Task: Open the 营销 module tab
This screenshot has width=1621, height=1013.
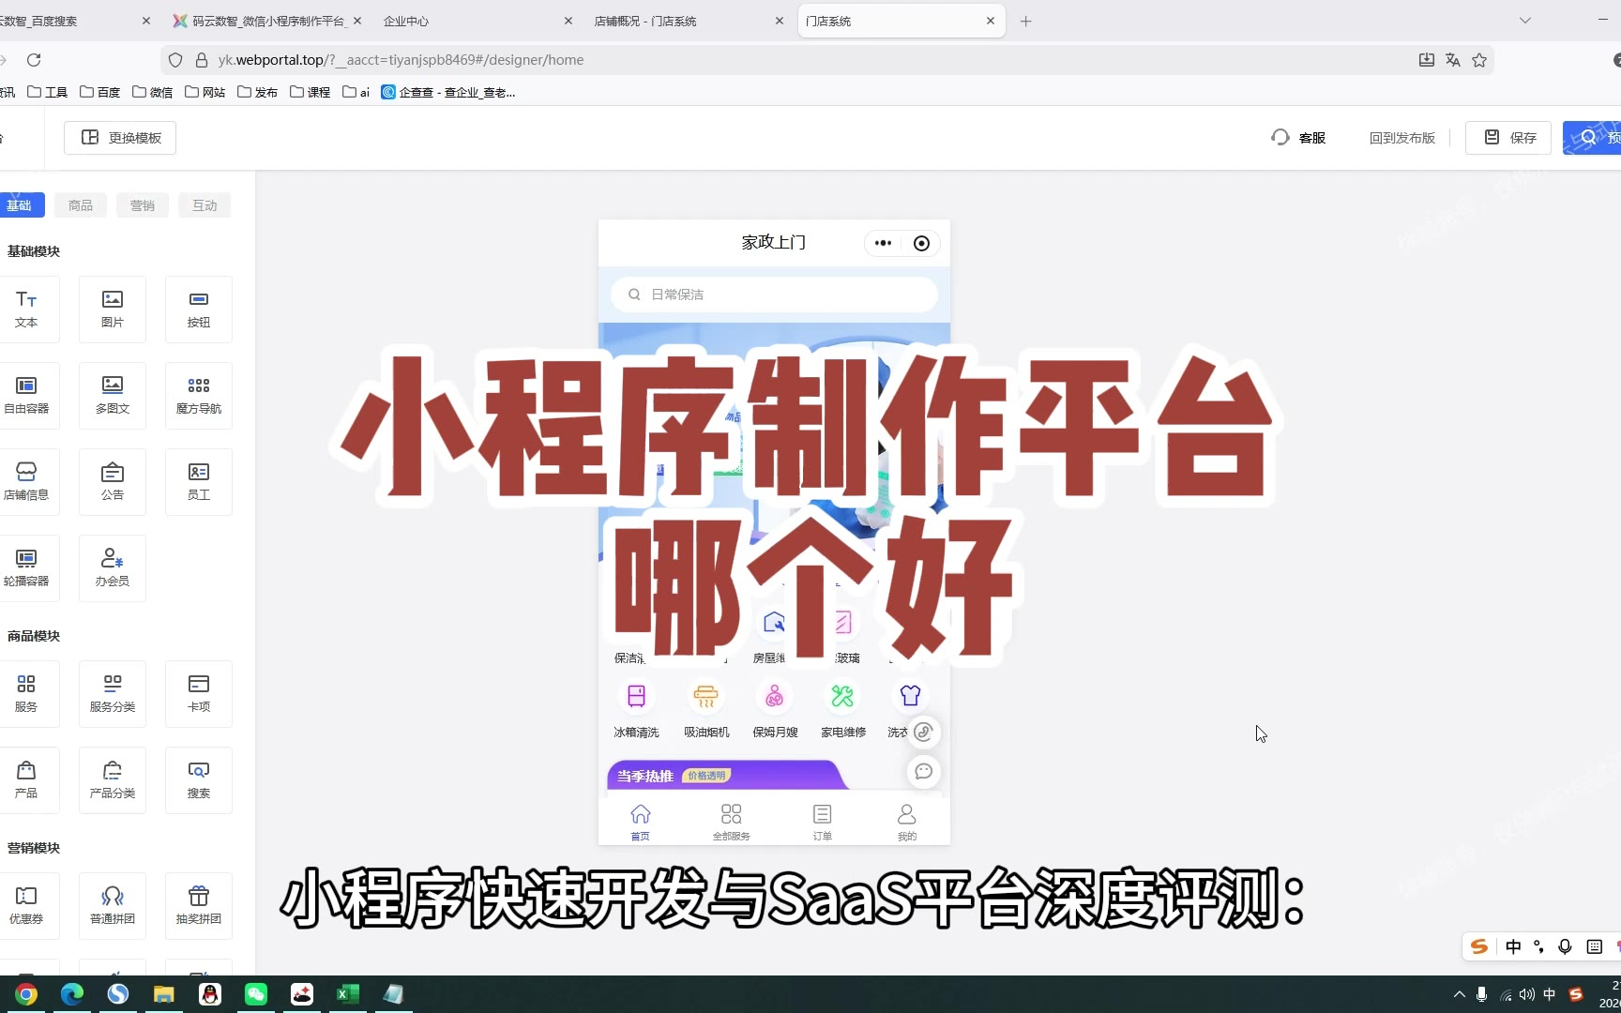Action: point(143,205)
